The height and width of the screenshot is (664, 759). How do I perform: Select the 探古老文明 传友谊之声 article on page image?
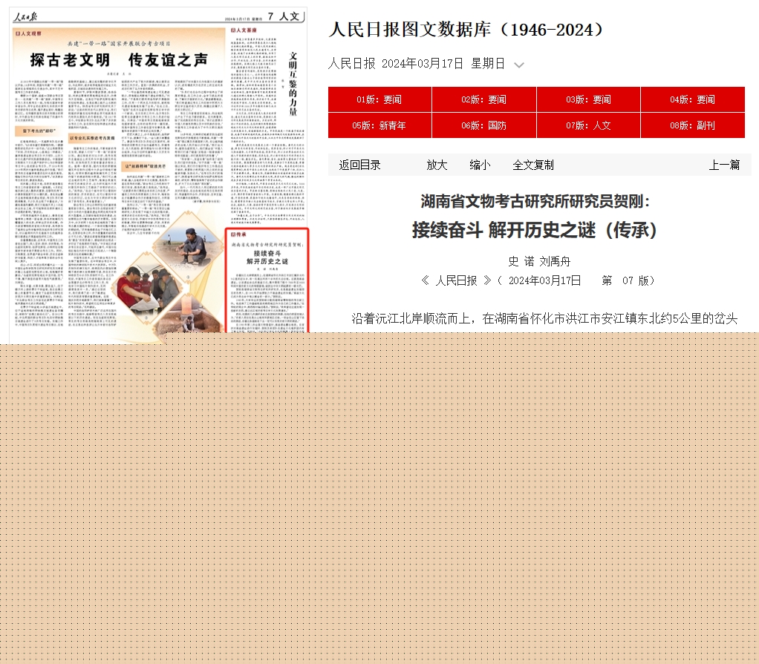(x=119, y=59)
